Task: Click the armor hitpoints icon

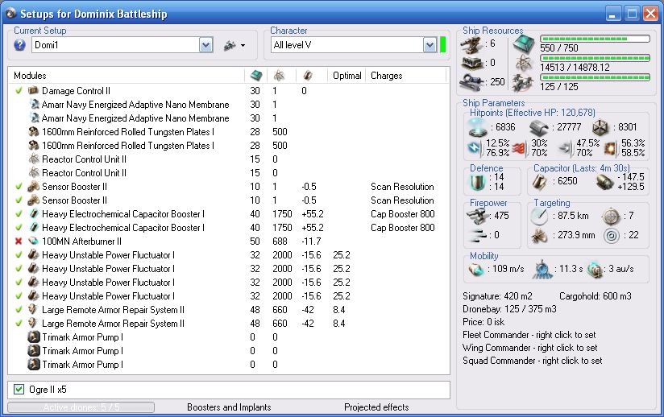Action: [x=538, y=128]
